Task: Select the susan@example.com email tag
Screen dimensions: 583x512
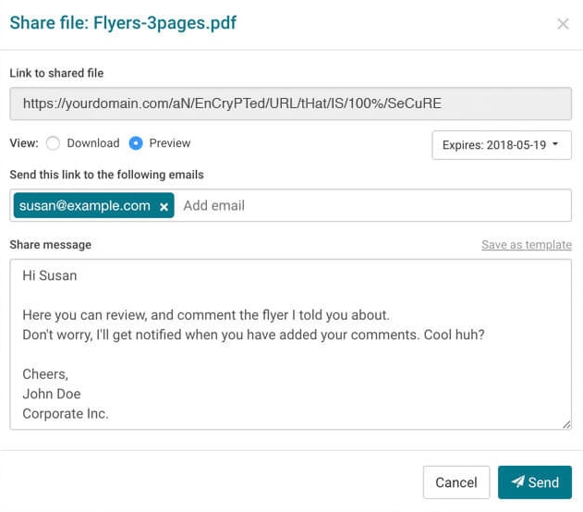Action: click(x=84, y=206)
